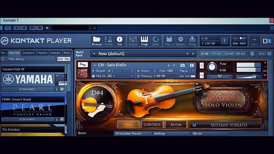
Task: Show the Output mixer section
Action: 133,41
